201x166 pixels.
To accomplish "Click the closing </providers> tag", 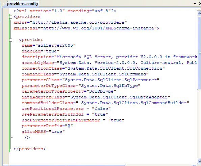I will 30,149.
